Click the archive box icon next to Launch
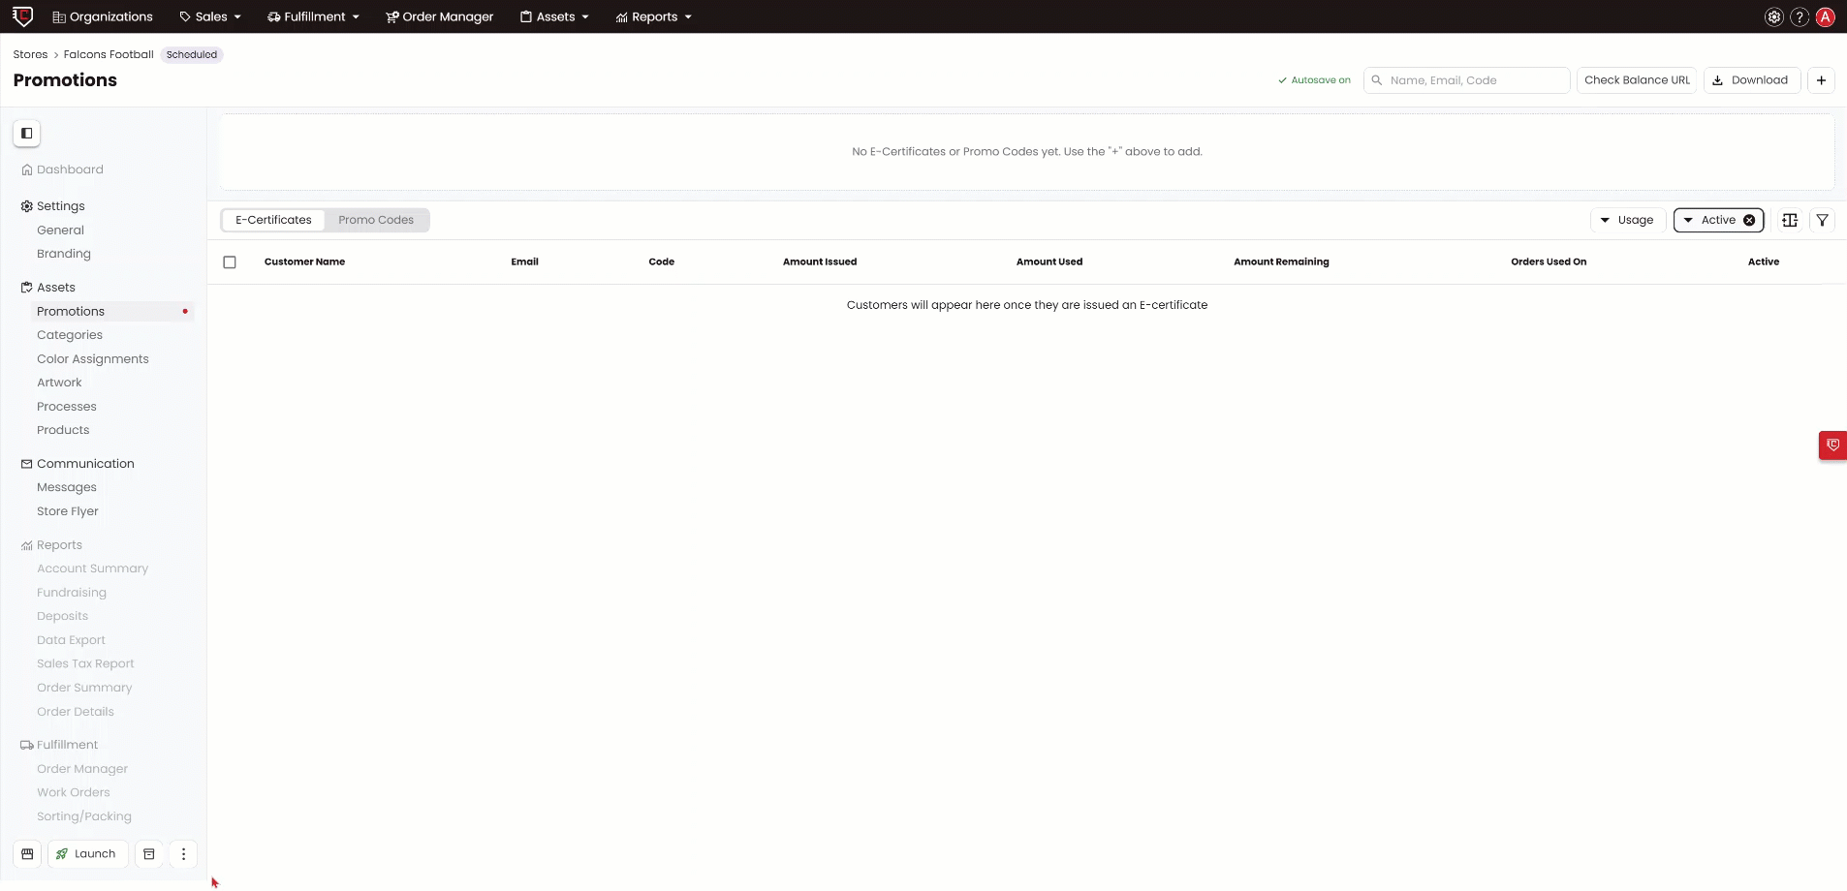The height and width of the screenshot is (891, 1847). tap(149, 854)
